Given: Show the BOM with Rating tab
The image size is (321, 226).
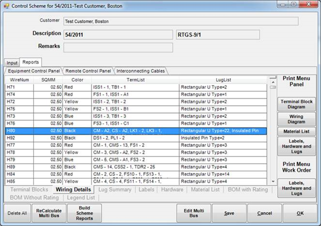Looking at the screenshot, I should 247,190.
